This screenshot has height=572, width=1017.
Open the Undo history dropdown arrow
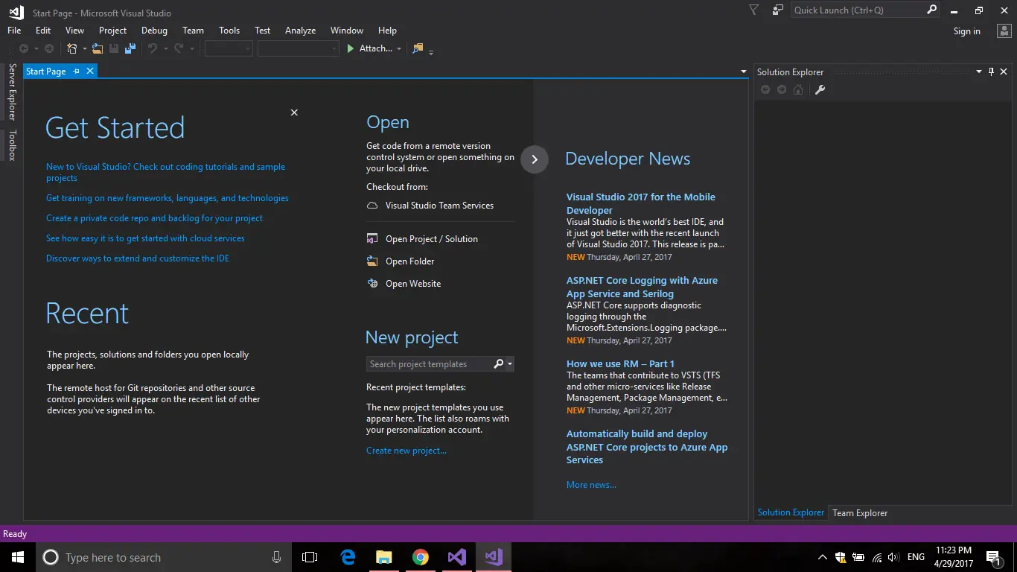pyautogui.click(x=165, y=49)
